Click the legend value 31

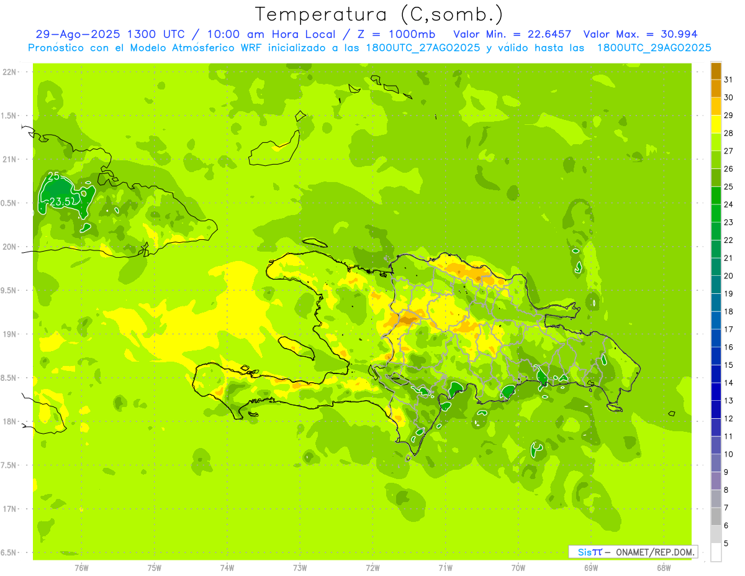click(729, 80)
